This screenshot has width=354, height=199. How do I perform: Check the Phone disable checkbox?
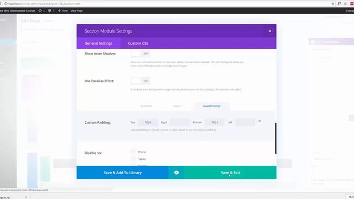[x=133, y=151]
